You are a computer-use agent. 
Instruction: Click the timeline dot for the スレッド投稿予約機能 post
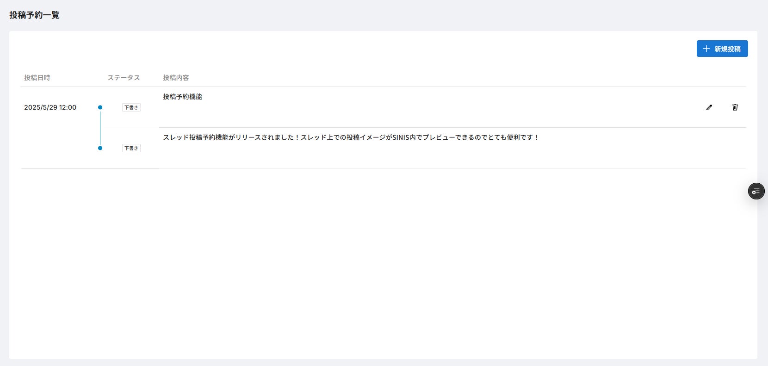(x=100, y=148)
